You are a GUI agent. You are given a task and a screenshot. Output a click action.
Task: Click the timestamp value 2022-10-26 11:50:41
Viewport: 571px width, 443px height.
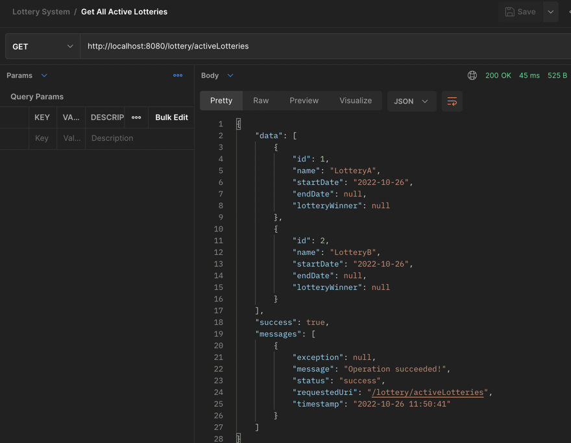[402, 404]
